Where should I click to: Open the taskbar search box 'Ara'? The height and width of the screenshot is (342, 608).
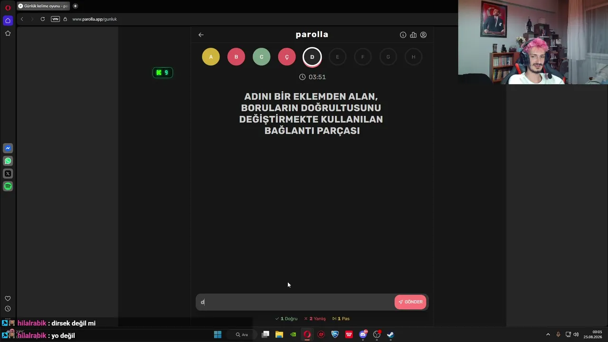pos(242,334)
